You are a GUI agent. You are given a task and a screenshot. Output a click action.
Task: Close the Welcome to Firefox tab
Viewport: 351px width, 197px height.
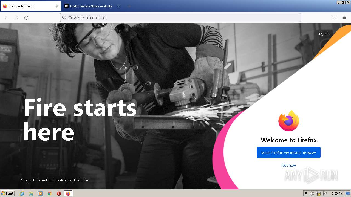click(x=57, y=6)
